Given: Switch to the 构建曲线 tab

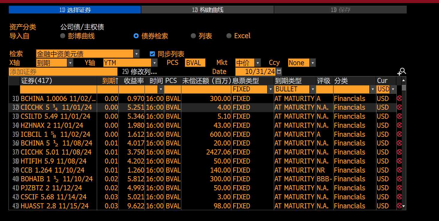Looking at the screenshot, I should click(207, 10).
